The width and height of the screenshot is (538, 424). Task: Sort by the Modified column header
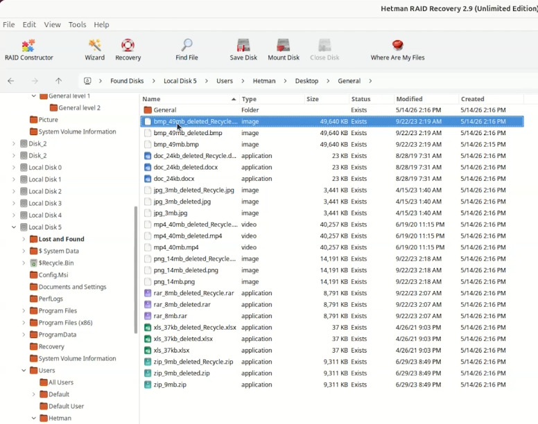(426, 99)
